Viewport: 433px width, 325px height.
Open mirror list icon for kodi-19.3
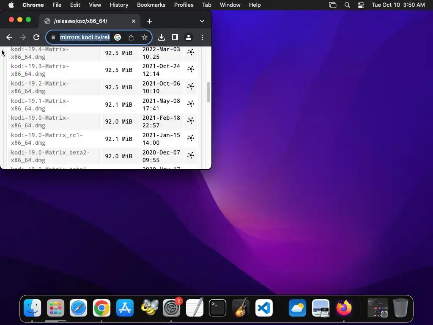click(191, 69)
